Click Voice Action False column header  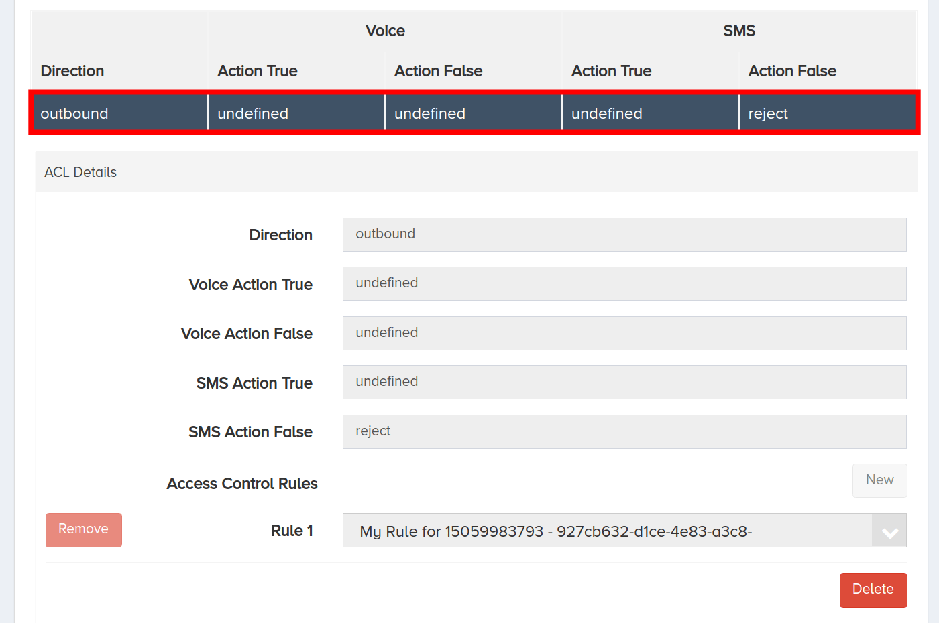point(439,71)
